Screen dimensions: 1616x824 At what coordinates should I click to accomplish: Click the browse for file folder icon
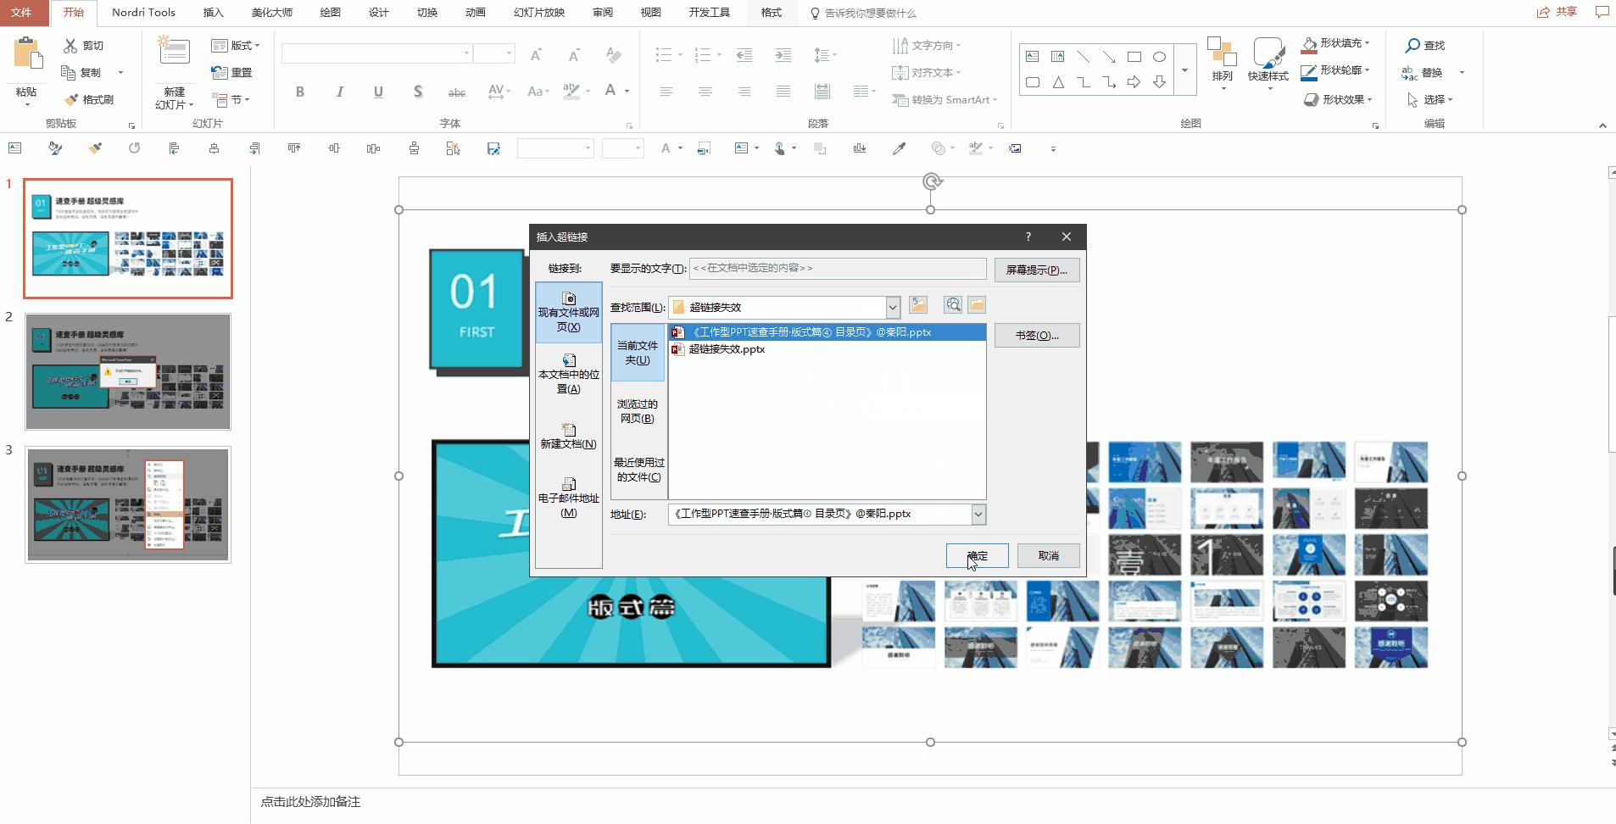click(x=977, y=305)
